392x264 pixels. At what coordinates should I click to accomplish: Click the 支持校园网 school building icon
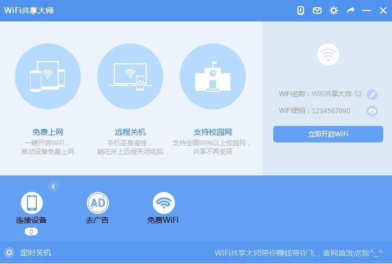[x=213, y=76]
